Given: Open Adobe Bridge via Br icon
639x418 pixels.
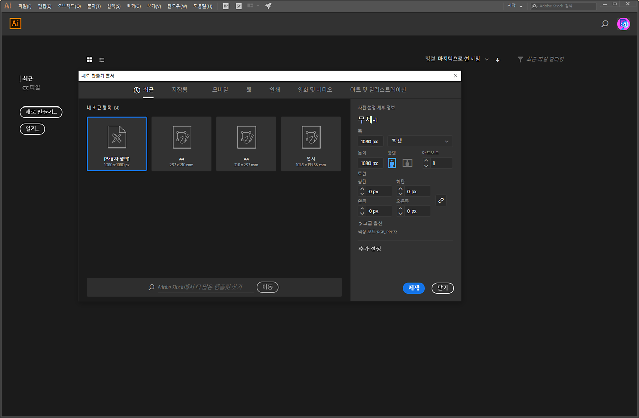Looking at the screenshot, I should click(226, 6).
